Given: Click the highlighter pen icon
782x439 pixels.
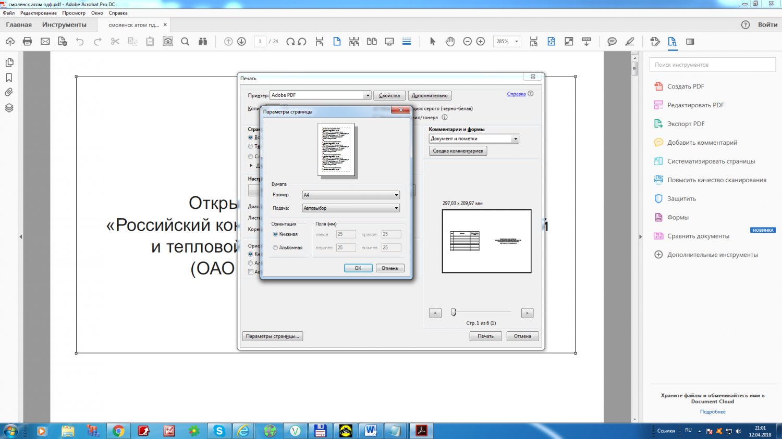Looking at the screenshot, I should pos(630,42).
